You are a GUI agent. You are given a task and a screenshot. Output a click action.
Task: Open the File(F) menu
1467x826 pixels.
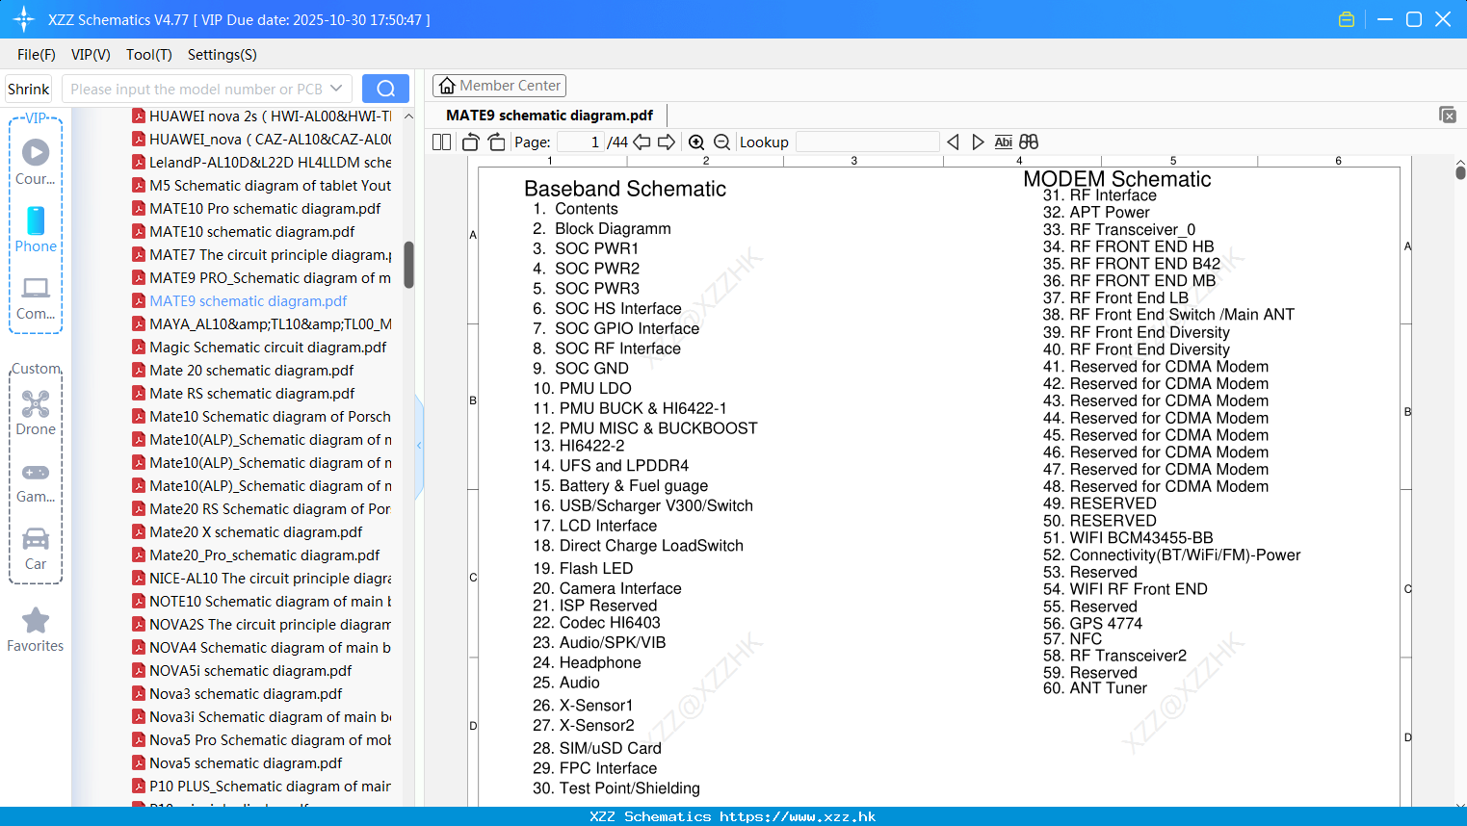click(x=37, y=55)
